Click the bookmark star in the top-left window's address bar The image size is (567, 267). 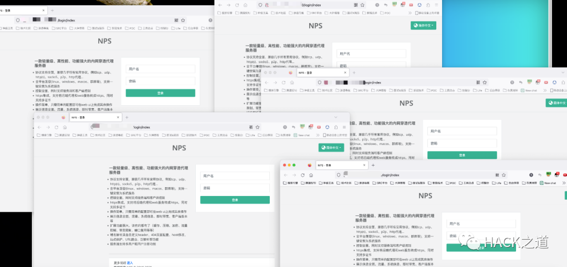pyautogui.click(x=183, y=20)
